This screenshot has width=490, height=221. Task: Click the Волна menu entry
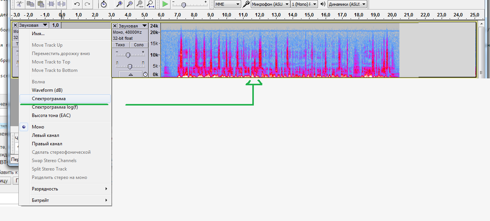[x=65, y=82]
